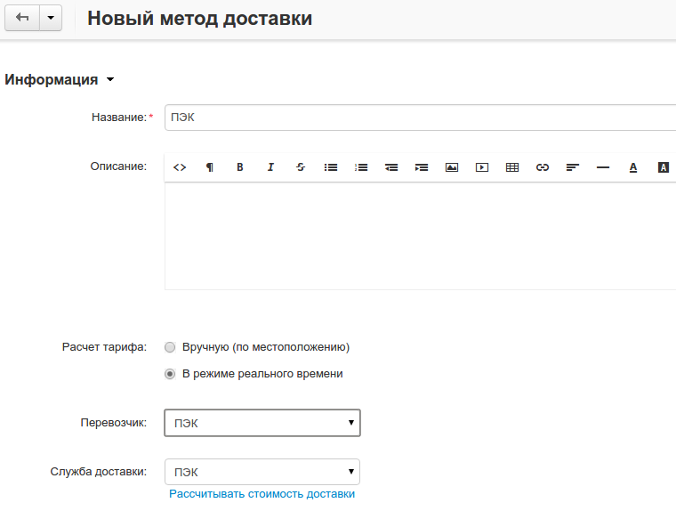Select 'Вручную (по местоположению)' radio option
This screenshot has height=519, width=676.
point(171,347)
